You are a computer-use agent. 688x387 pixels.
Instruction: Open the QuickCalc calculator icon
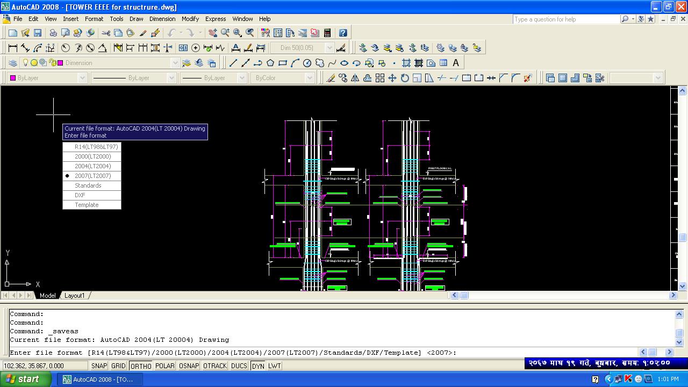click(x=327, y=33)
